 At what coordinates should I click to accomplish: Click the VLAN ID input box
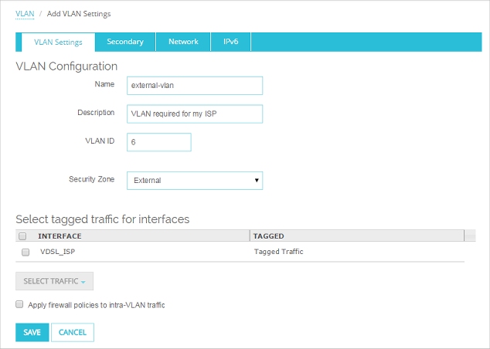(x=158, y=142)
